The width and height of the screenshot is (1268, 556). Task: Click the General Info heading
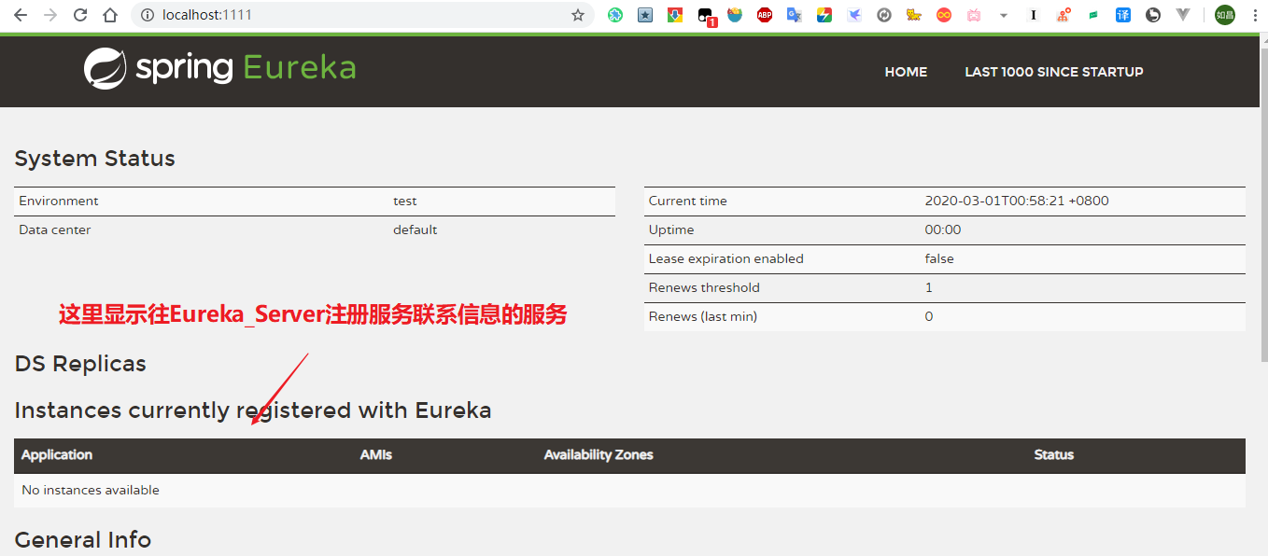point(83,540)
